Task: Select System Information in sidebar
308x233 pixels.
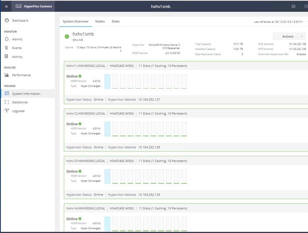Action: [28, 94]
